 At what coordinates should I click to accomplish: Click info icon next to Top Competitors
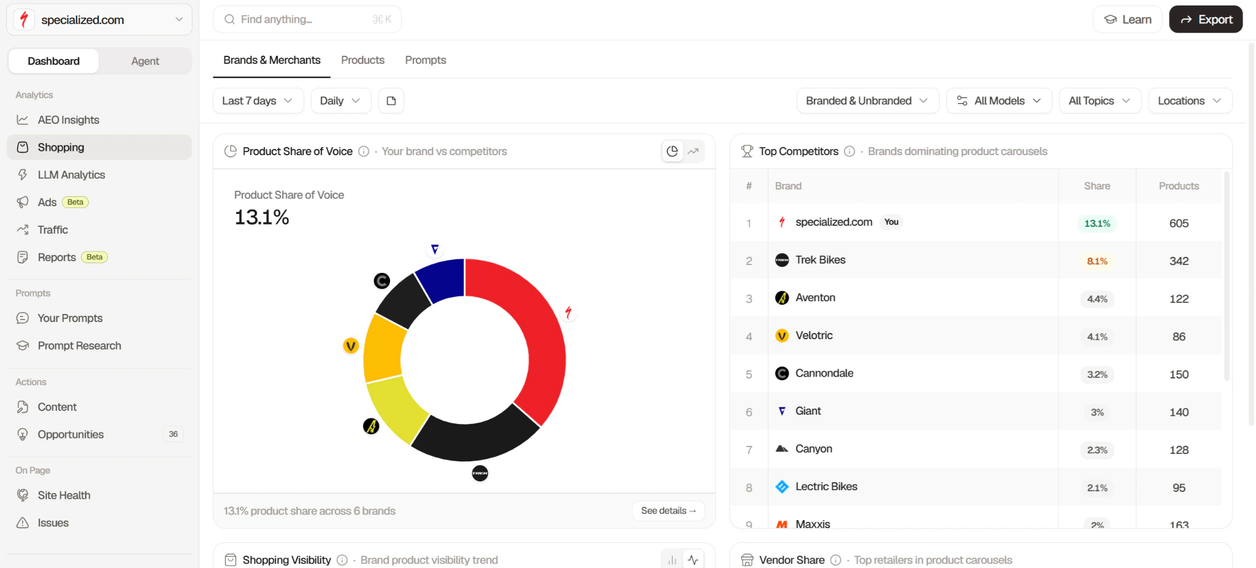849,152
